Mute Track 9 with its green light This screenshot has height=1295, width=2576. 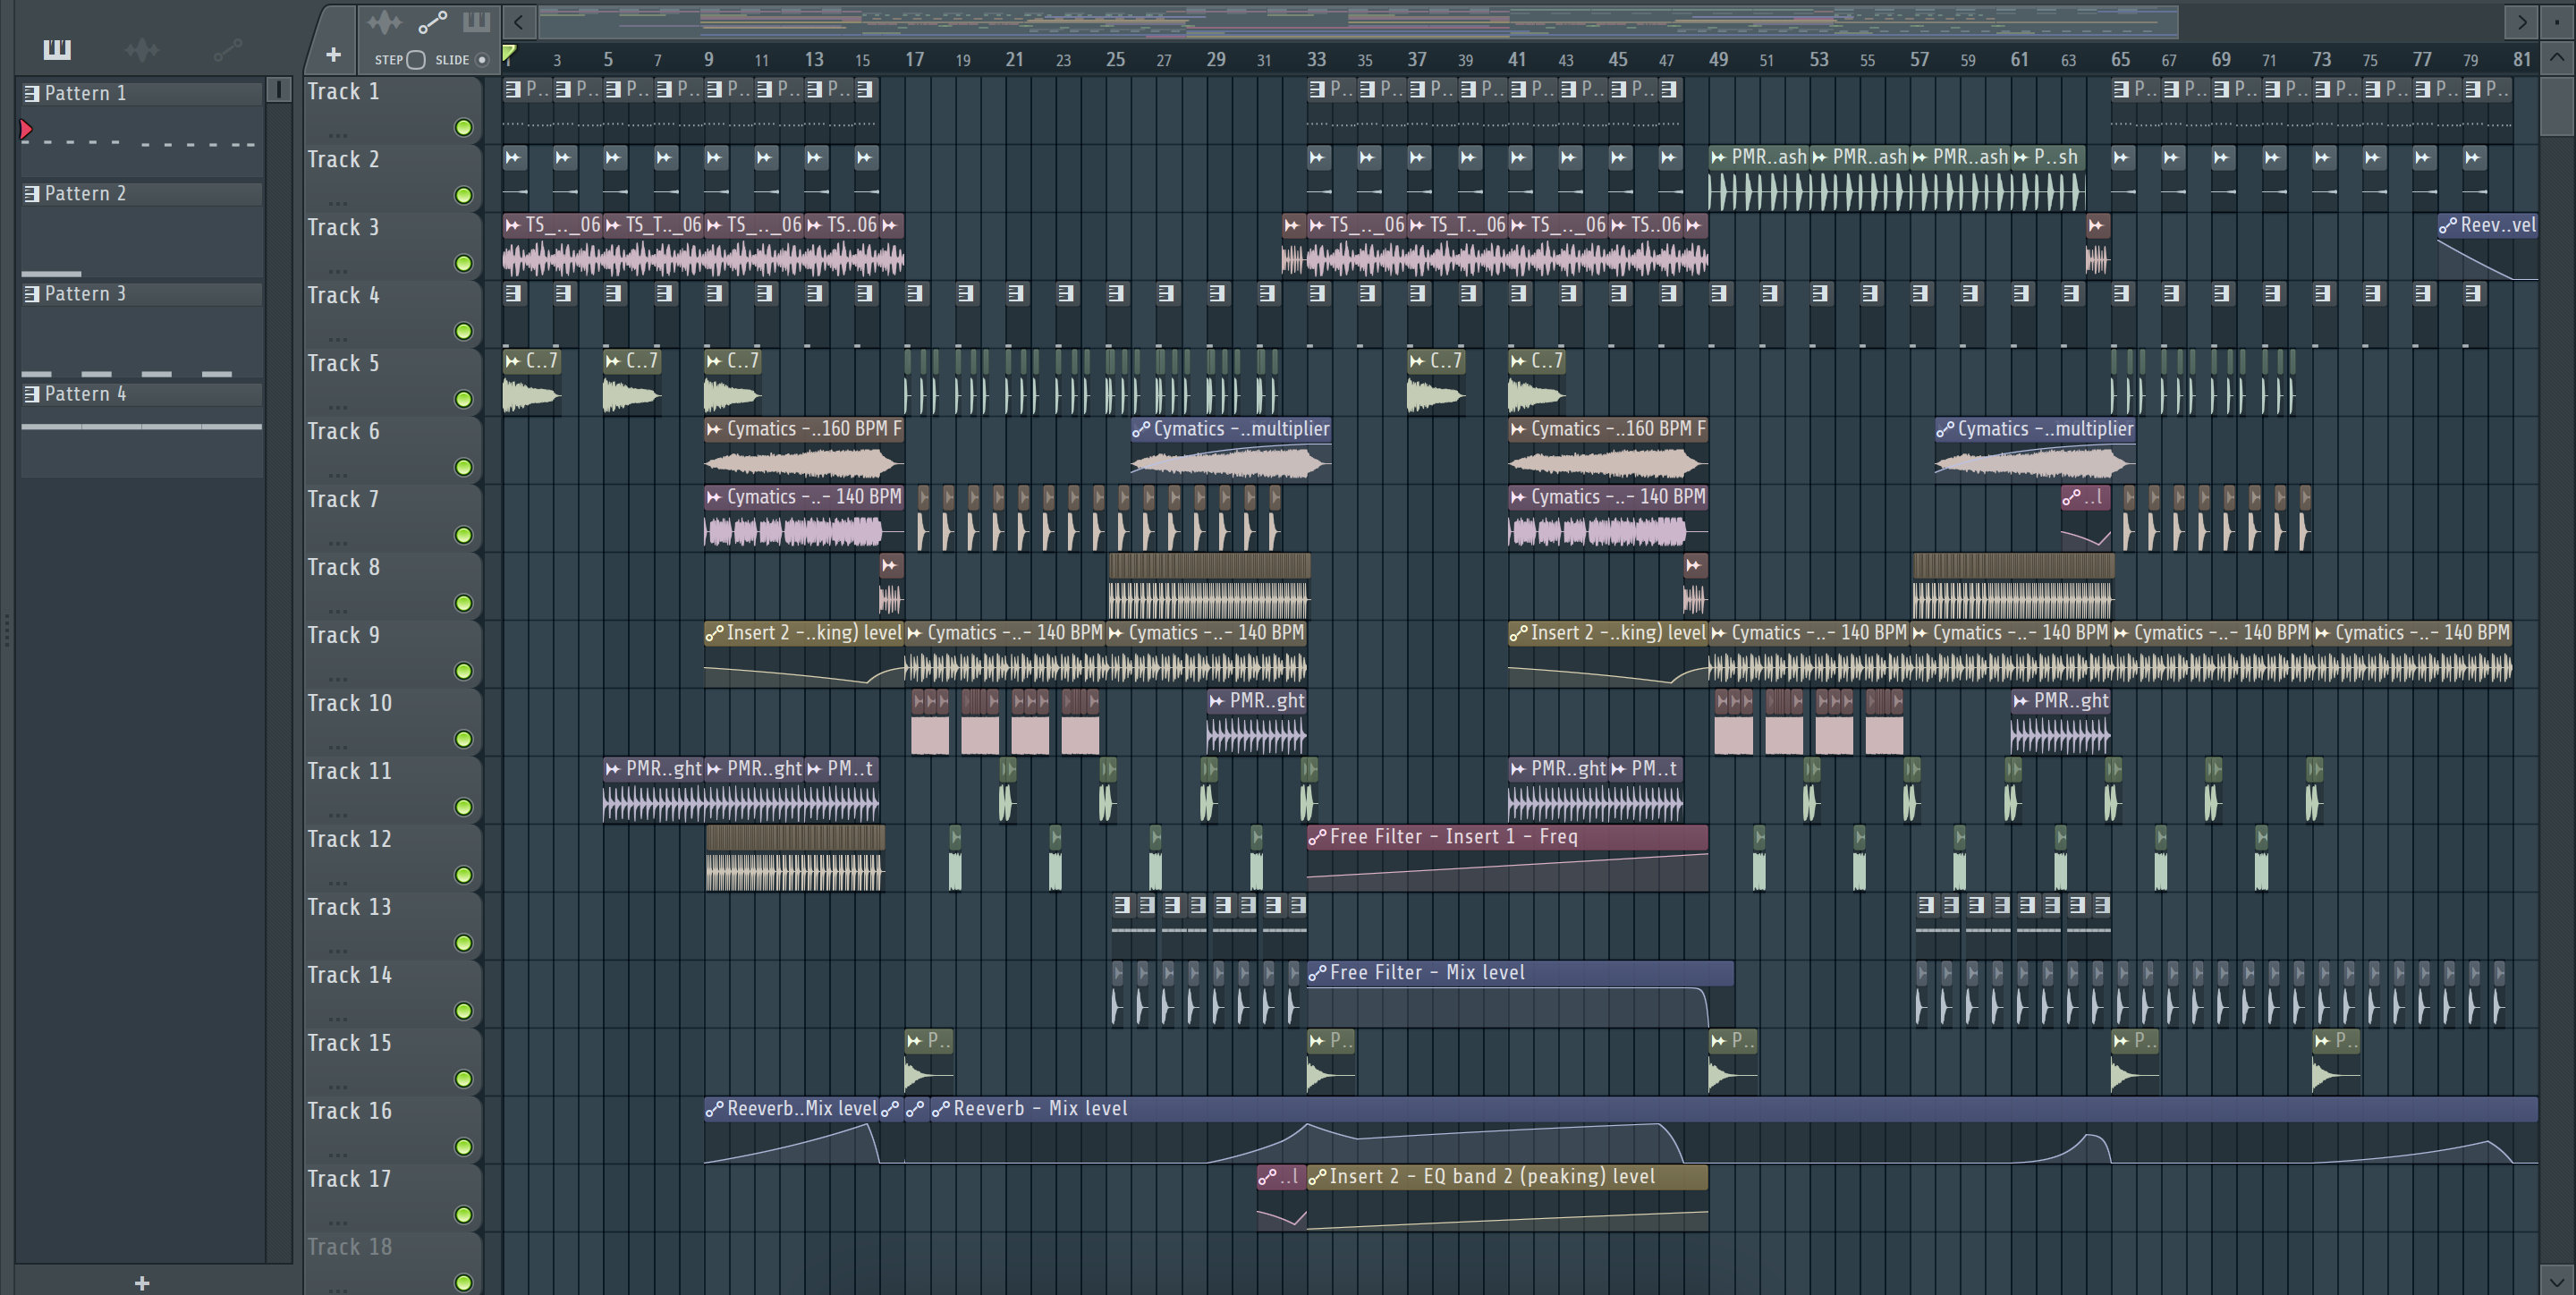pos(463,671)
